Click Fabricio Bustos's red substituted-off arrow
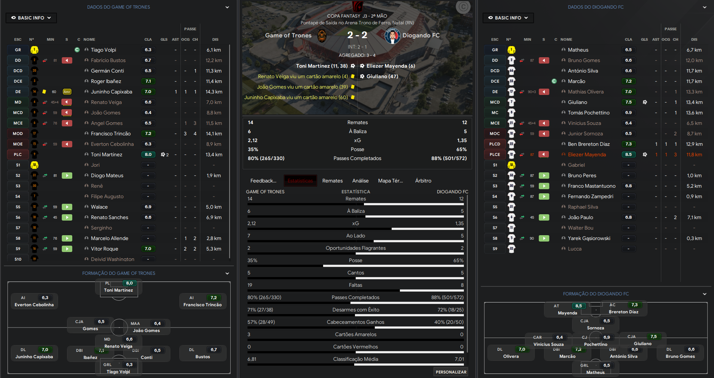714x378 pixels. pyautogui.click(x=67, y=60)
